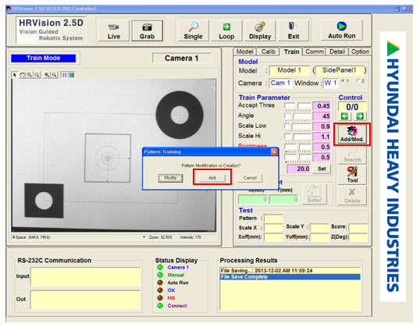Click the Manual status indicator light

[160, 275]
